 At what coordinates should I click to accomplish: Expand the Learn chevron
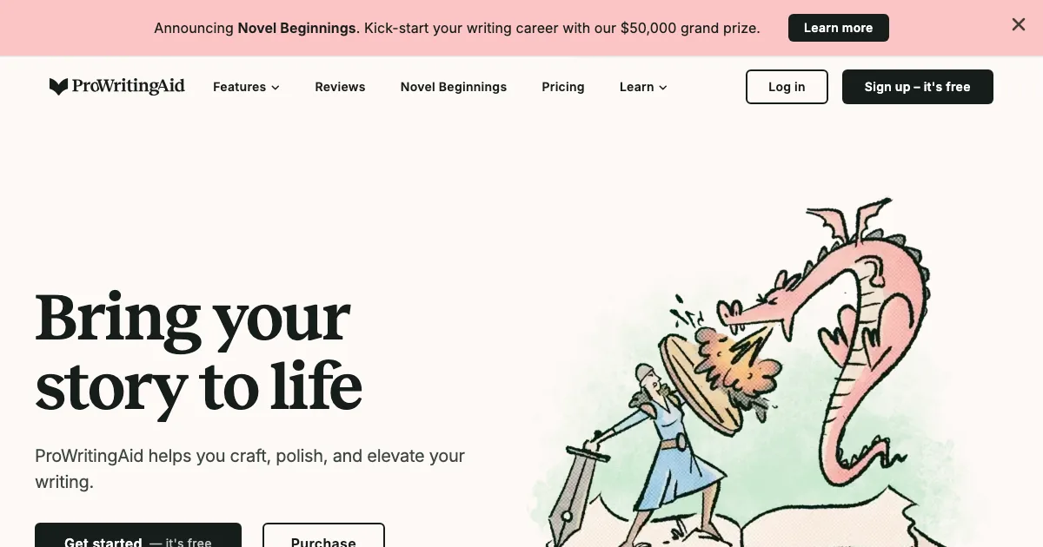click(663, 88)
